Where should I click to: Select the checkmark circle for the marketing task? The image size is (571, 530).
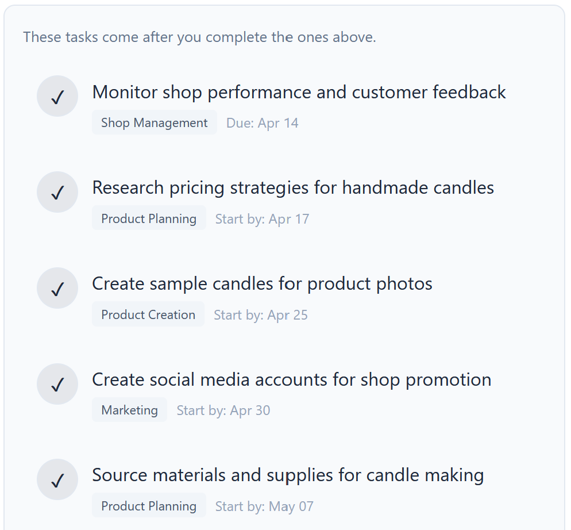[57, 384]
